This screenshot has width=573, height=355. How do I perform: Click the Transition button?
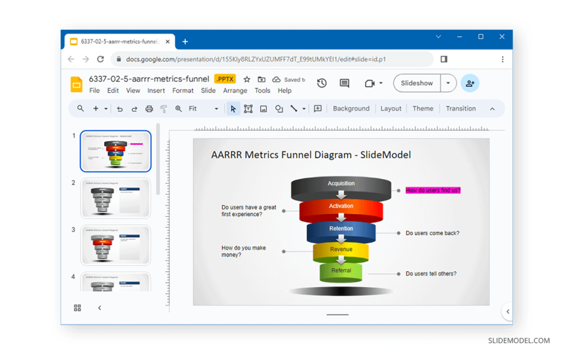(x=460, y=109)
